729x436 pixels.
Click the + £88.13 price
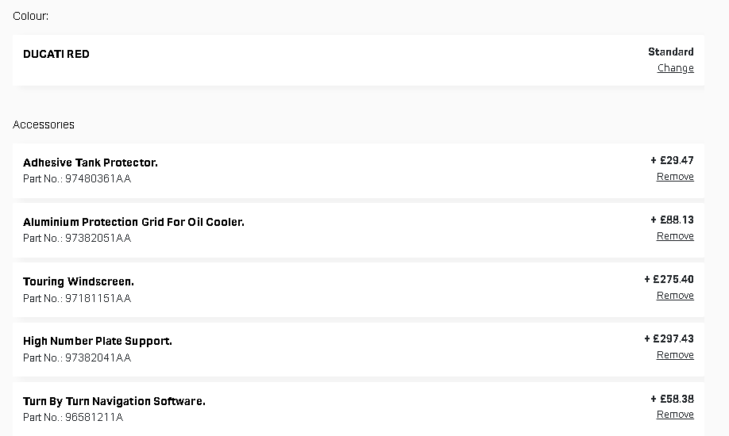point(672,220)
